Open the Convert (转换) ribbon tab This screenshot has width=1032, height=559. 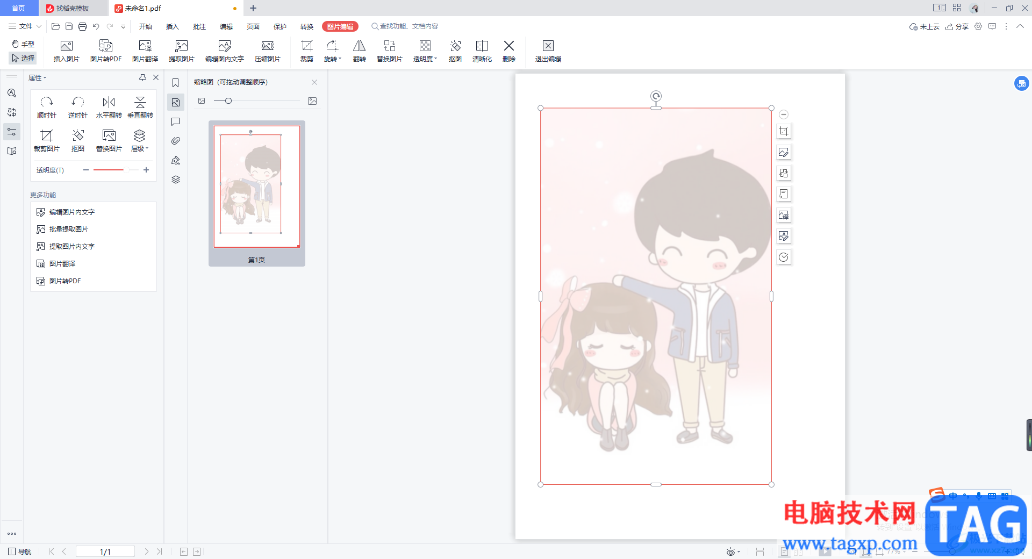pyautogui.click(x=307, y=26)
